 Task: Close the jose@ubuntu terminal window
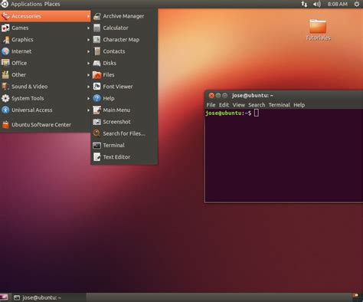(x=211, y=96)
